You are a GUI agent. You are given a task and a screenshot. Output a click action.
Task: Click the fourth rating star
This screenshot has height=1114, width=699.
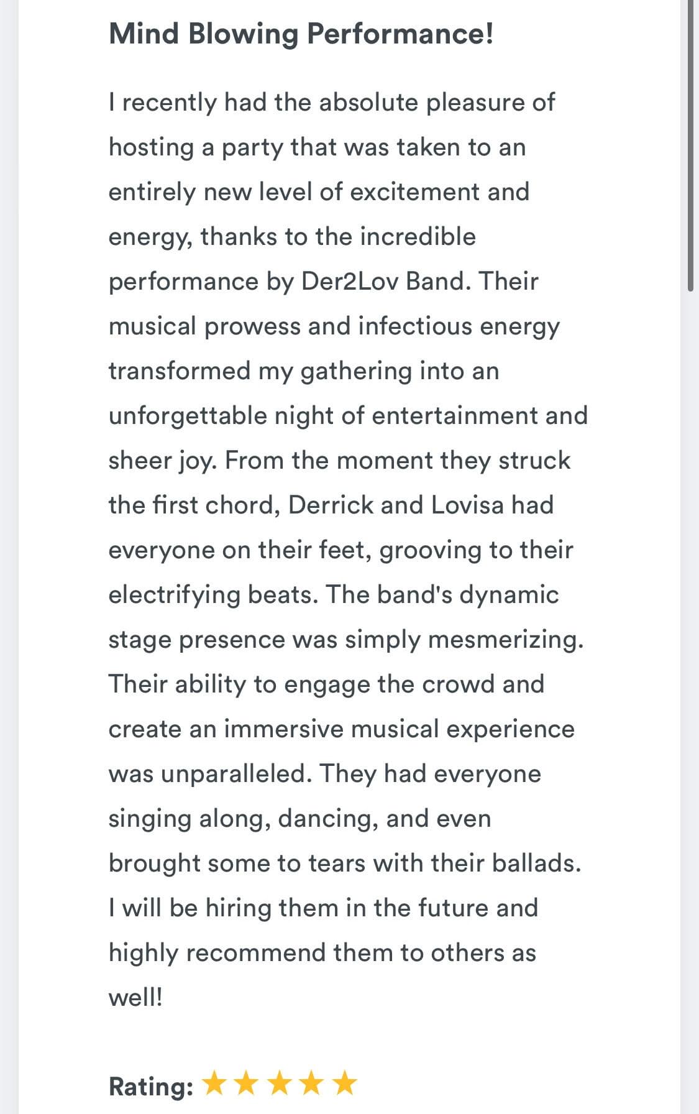point(312,1083)
